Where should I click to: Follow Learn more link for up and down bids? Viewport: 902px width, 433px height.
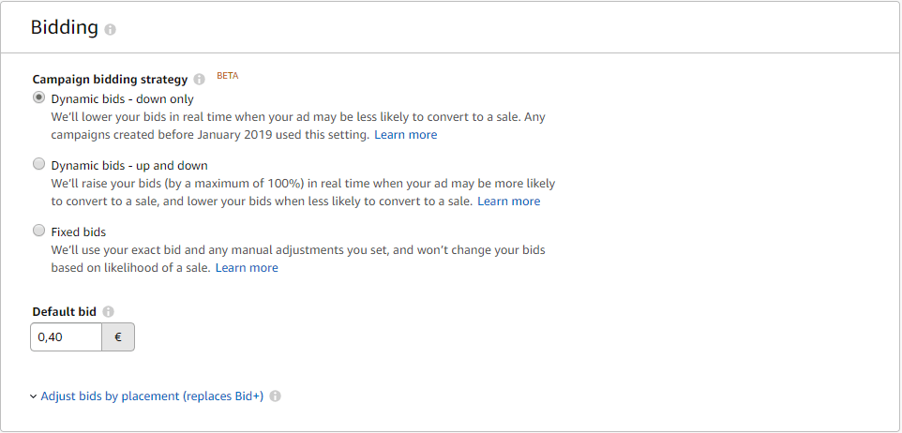coord(508,202)
